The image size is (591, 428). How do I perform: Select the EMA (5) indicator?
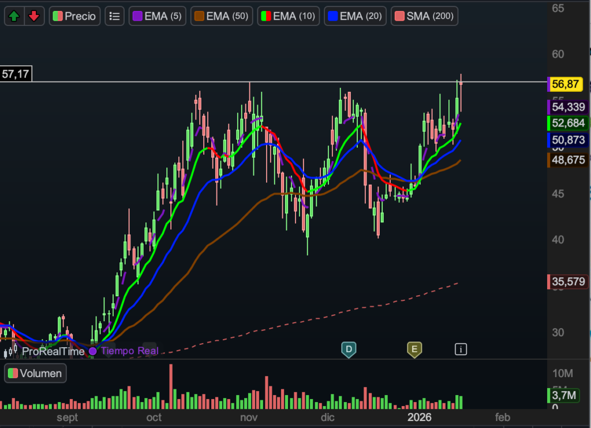click(x=157, y=16)
